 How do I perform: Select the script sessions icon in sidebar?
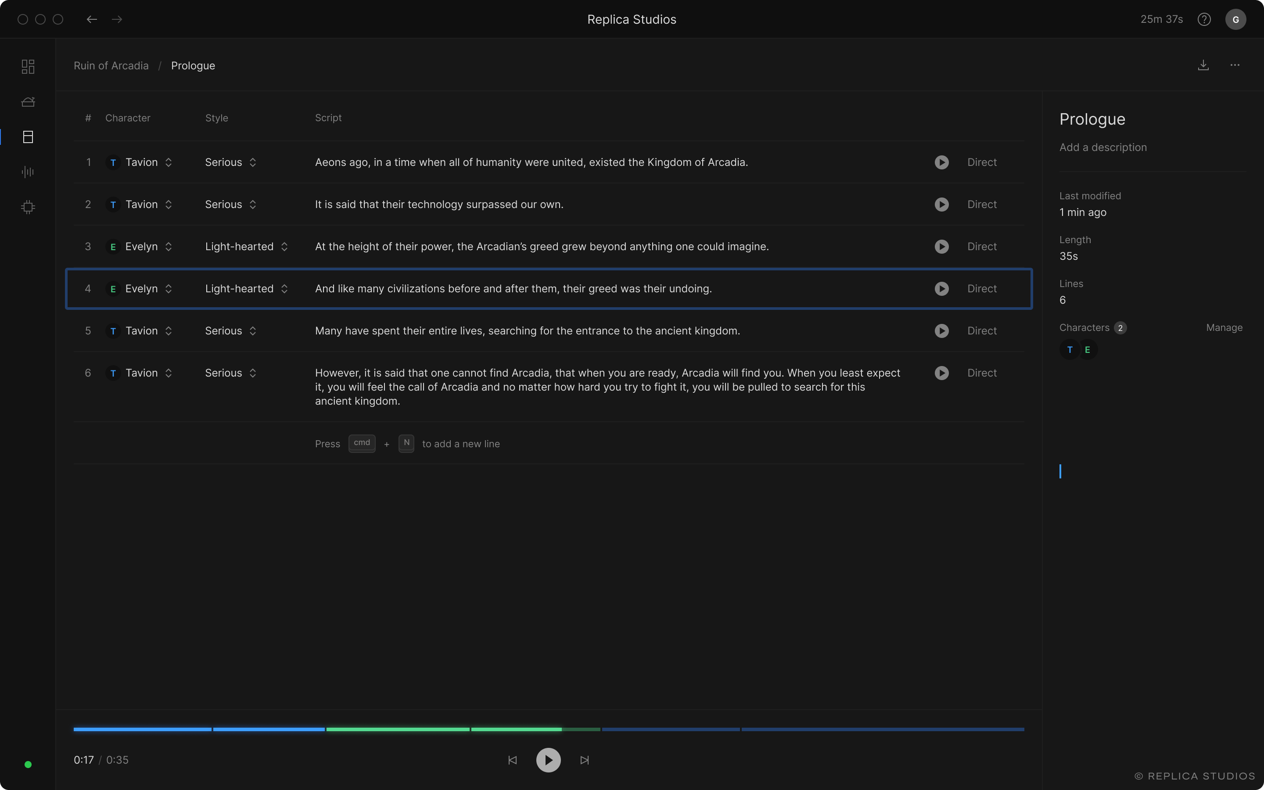click(28, 137)
